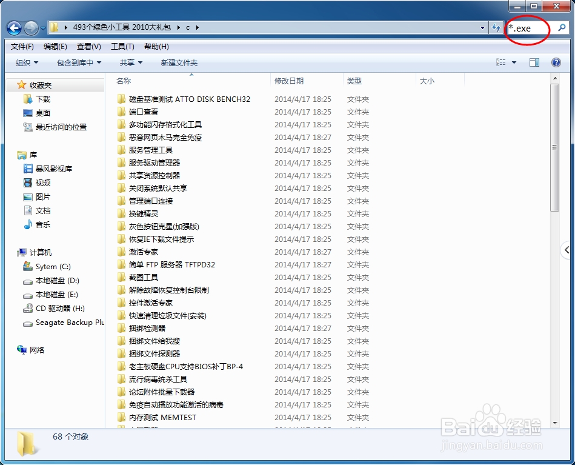Open 暴风影视库 library

pyautogui.click(x=53, y=169)
